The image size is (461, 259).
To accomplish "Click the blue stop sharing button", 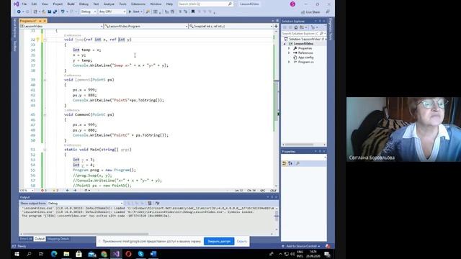I will pos(219,242).
